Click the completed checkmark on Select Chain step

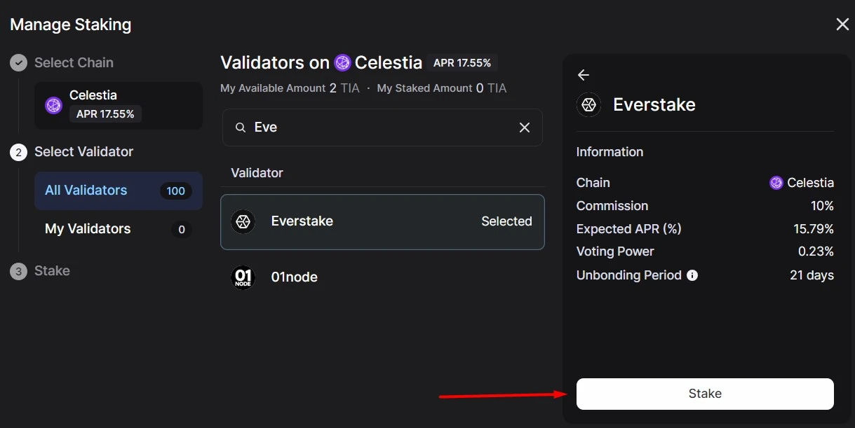point(18,62)
